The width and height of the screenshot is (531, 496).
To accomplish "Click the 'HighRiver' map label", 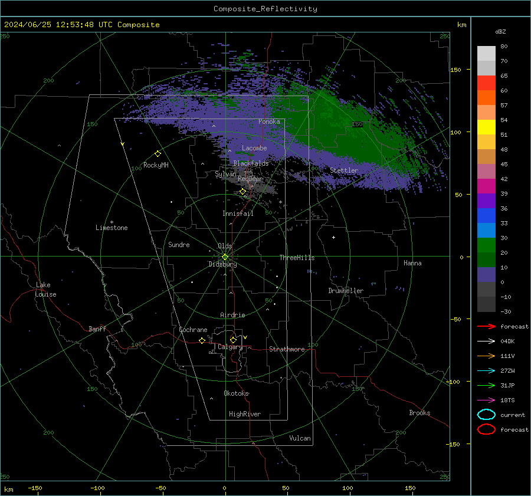I will point(245,414).
